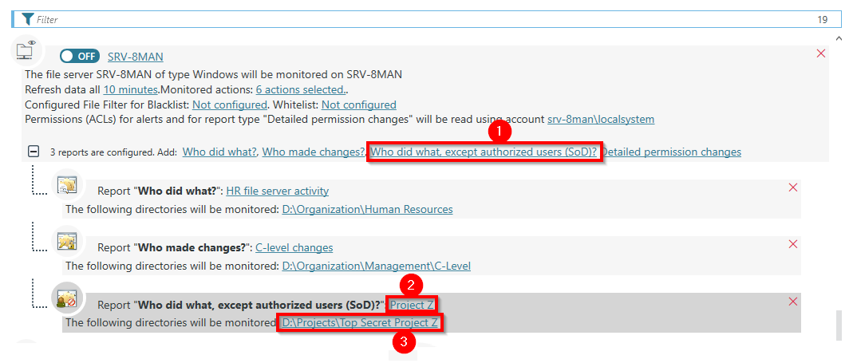853x363 pixels.
Task: Delete the HR file server activity report
Action: click(792, 187)
